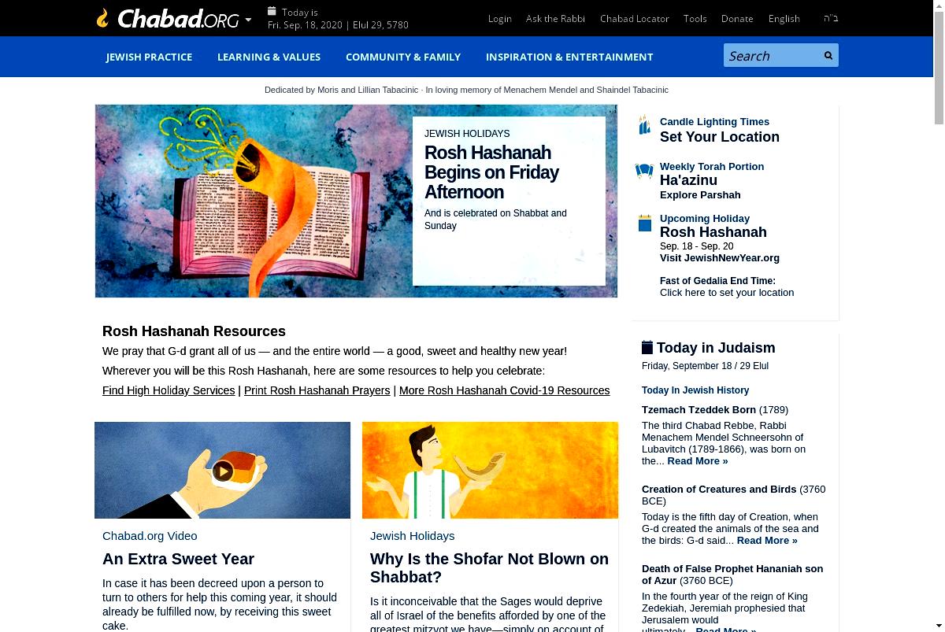This screenshot has width=945, height=632.
Task: Open the Login link
Action: tap(500, 18)
